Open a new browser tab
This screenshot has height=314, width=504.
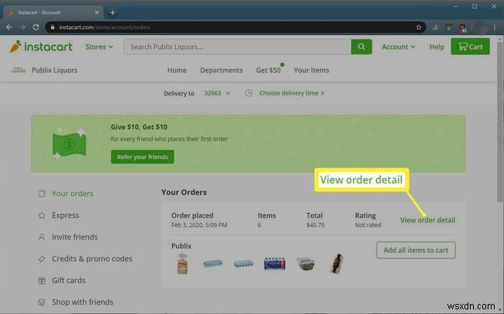click(x=112, y=12)
